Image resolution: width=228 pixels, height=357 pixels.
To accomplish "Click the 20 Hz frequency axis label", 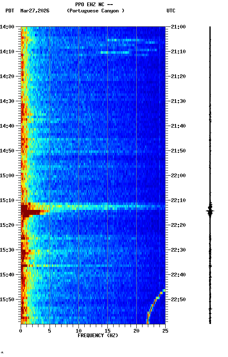I will click(x=136, y=331).
